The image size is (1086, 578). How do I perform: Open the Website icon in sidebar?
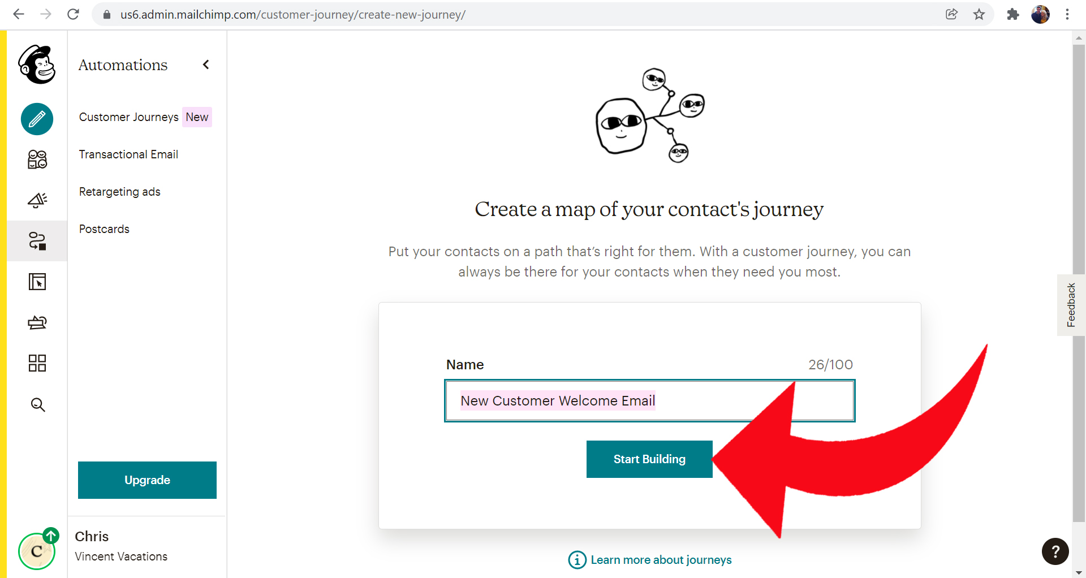37,282
